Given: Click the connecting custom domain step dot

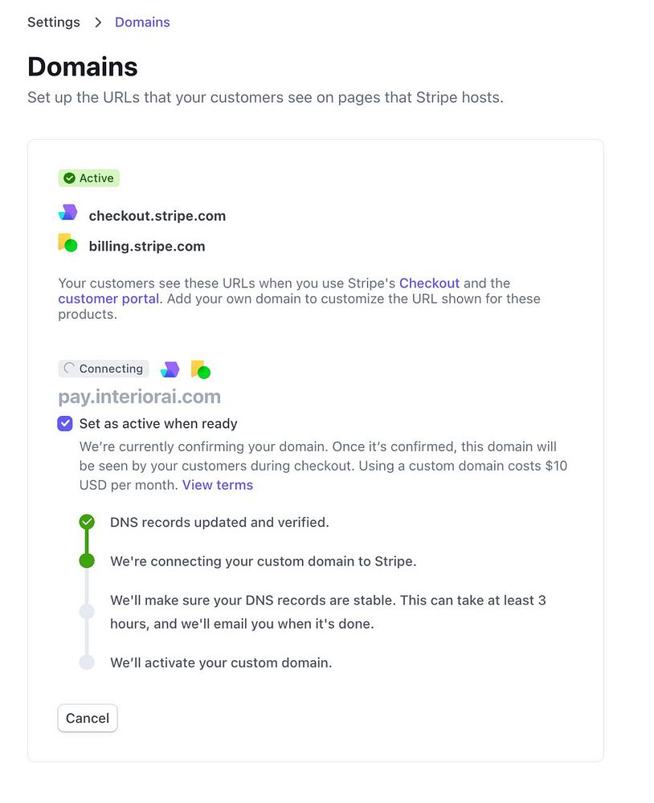Looking at the screenshot, I should coord(87,561).
